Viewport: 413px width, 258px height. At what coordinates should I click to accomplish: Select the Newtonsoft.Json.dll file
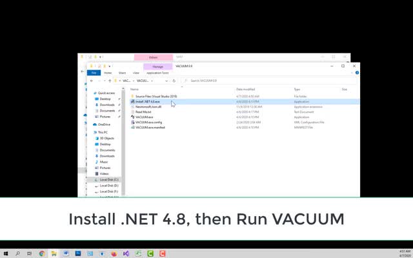click(x=148, y=107)
